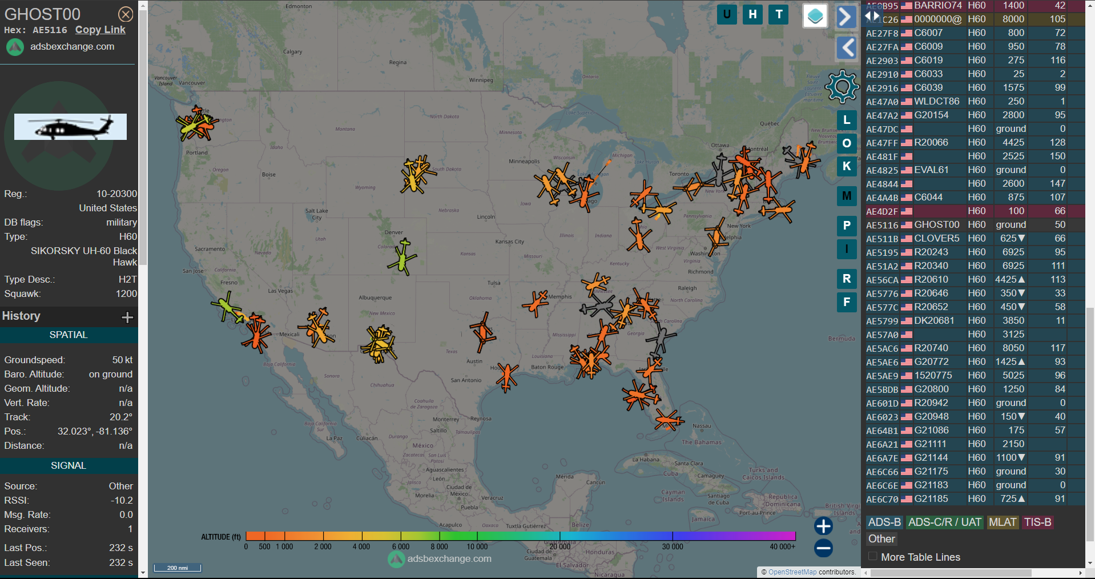1095x579 pixels.
Task: Click the MLAT source legend label
Action: (x=1003, y=522)
